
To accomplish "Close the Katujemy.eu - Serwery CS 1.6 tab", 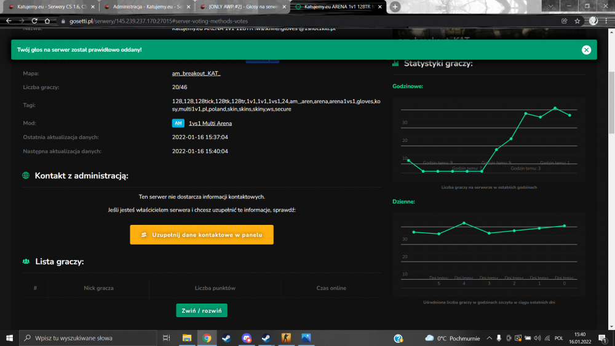I will 93,7.
